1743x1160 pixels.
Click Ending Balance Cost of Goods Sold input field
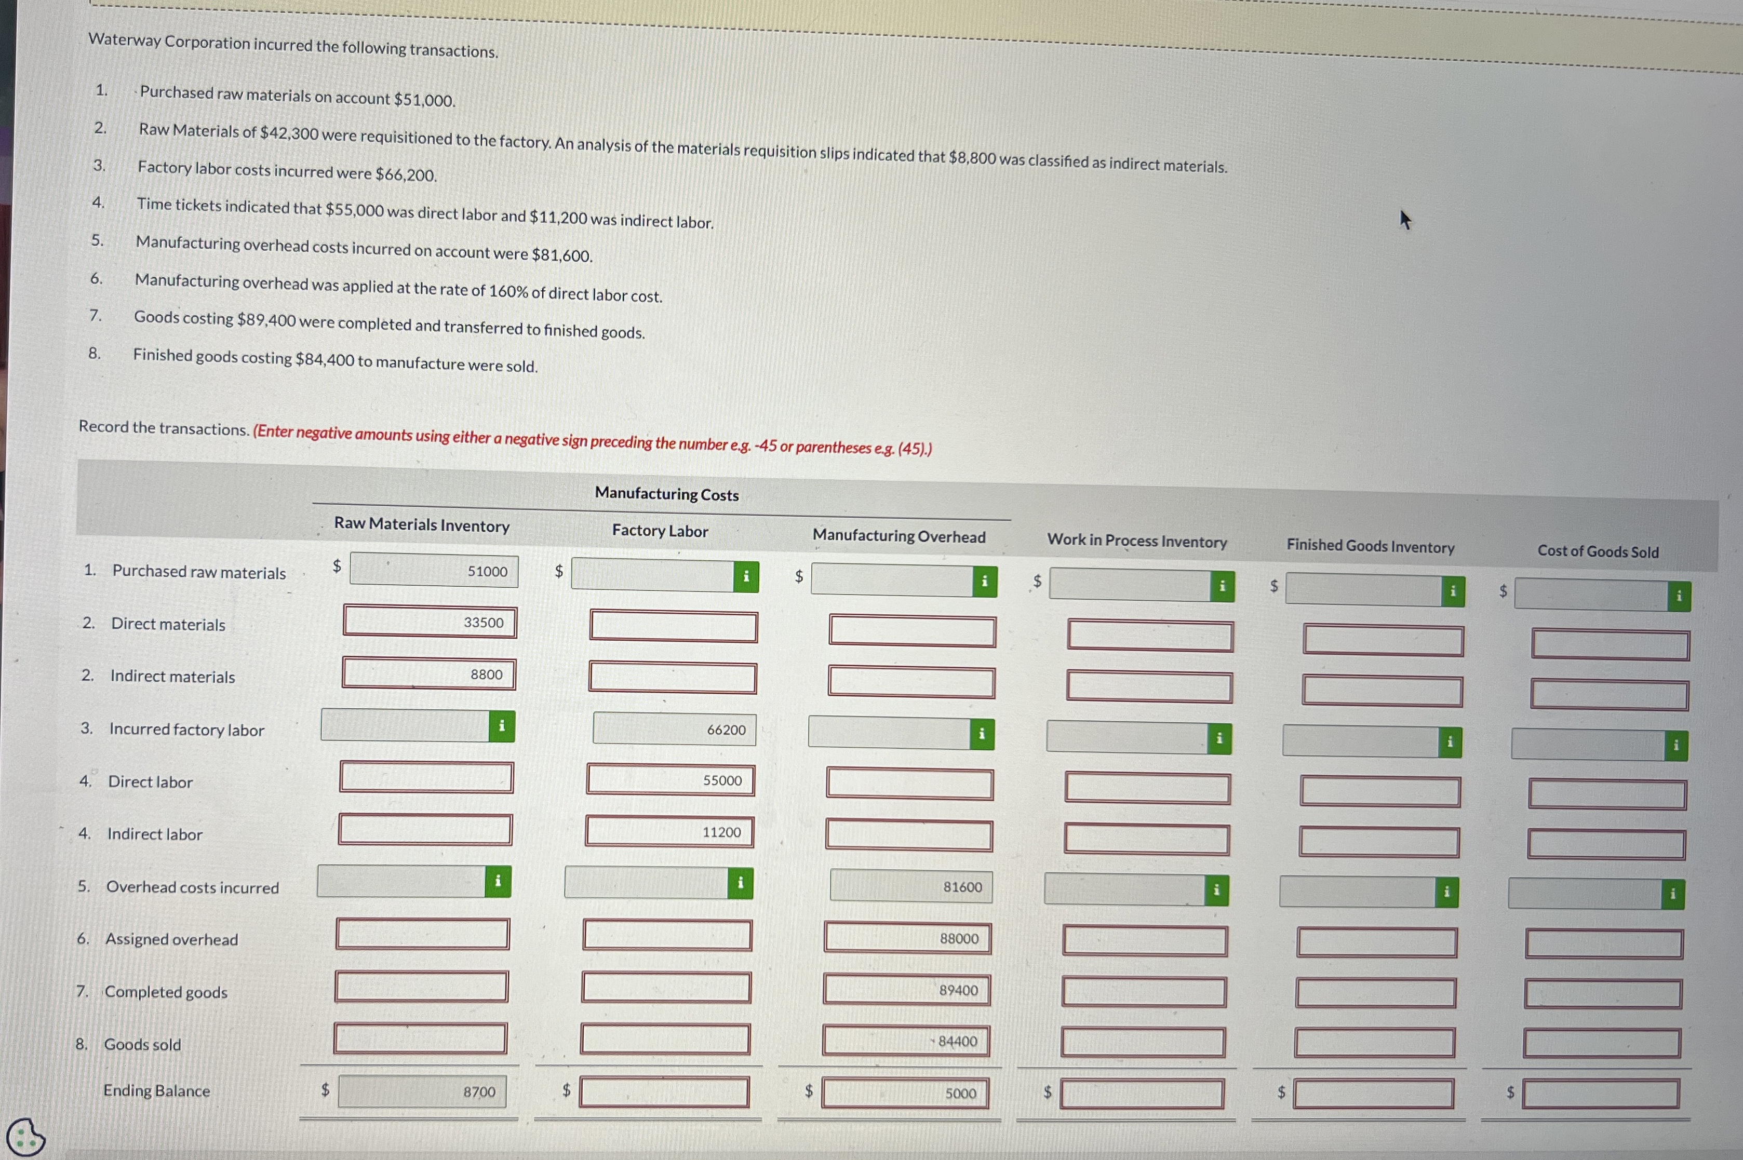click(1601, 1094)
